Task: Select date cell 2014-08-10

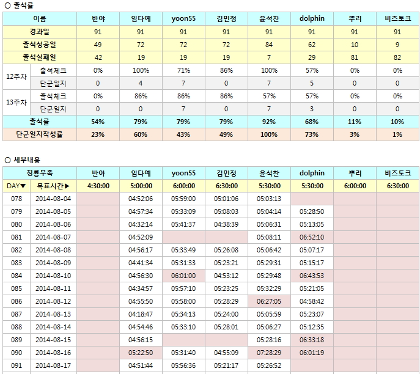Action: pyautogui.click(x=53, y=276)
